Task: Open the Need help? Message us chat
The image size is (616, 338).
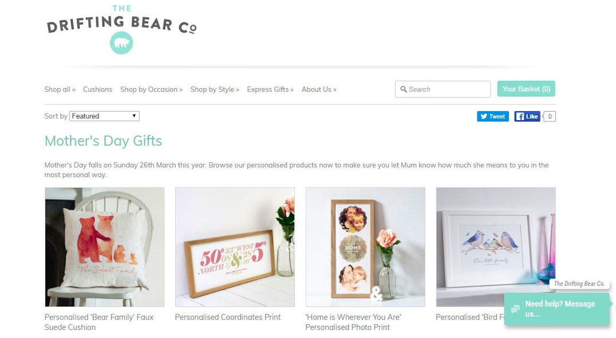Action: tap(557, 309)
